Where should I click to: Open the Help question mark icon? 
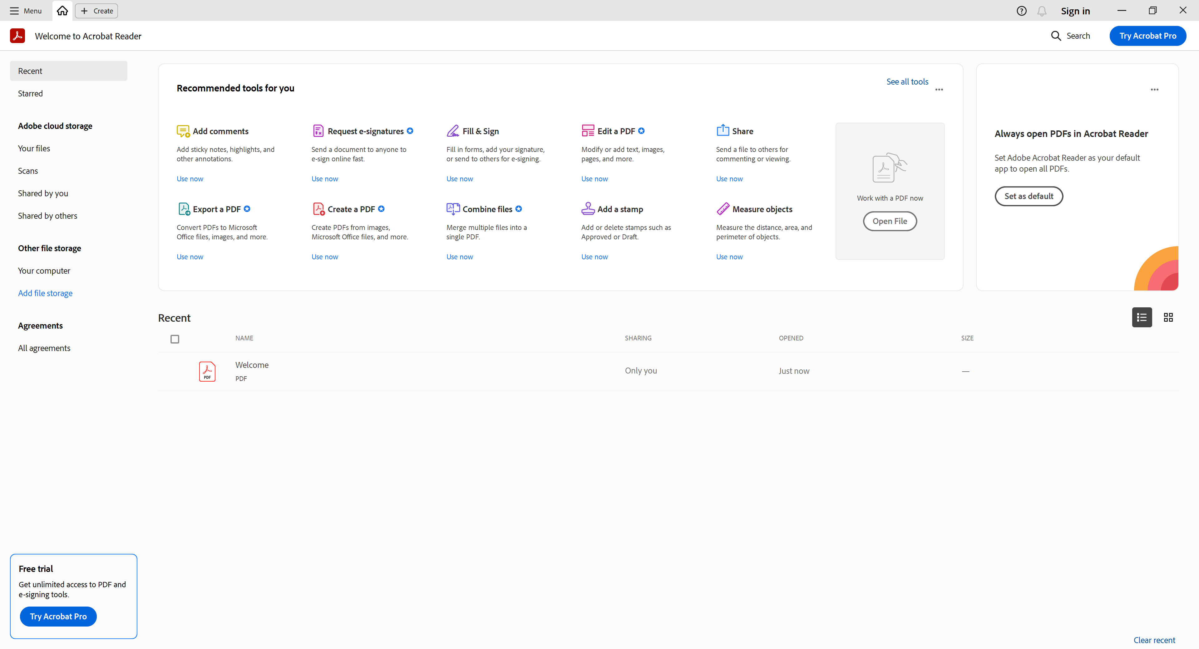coord(1021,11)
